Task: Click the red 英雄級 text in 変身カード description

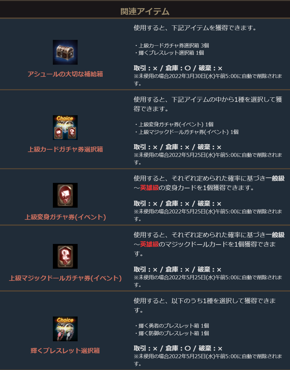Action: point(149,188)
